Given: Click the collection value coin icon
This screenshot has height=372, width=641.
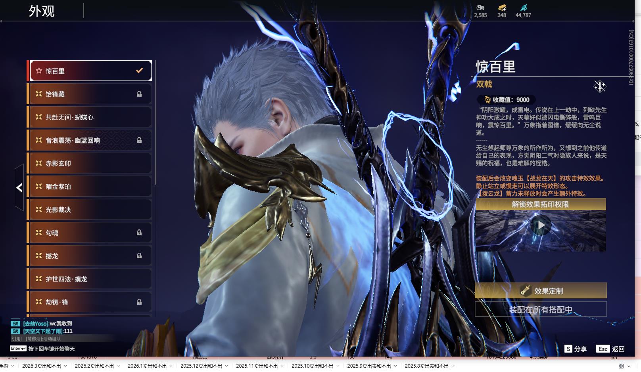Looking at the screenshot, I should click(x=487, y=100).
